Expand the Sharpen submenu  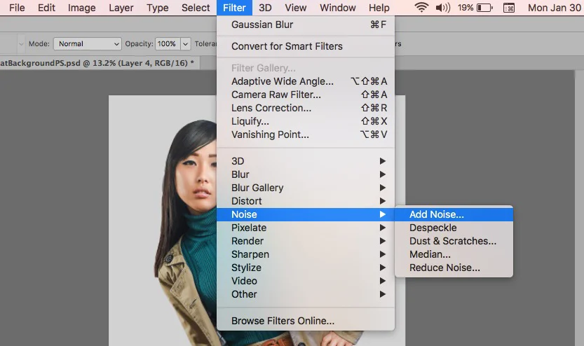tap(306, 254)
